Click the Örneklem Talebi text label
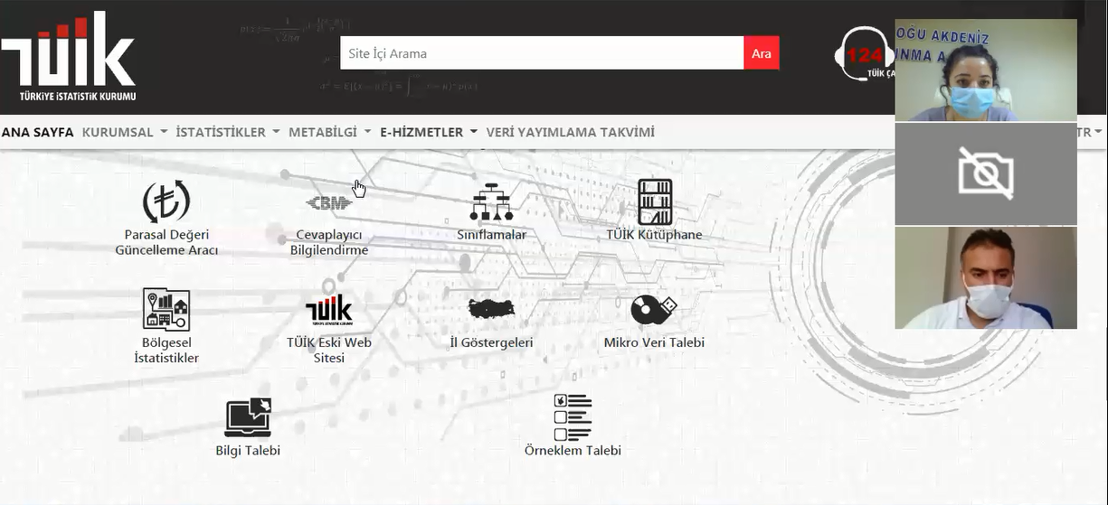 (x=573, y=450)
